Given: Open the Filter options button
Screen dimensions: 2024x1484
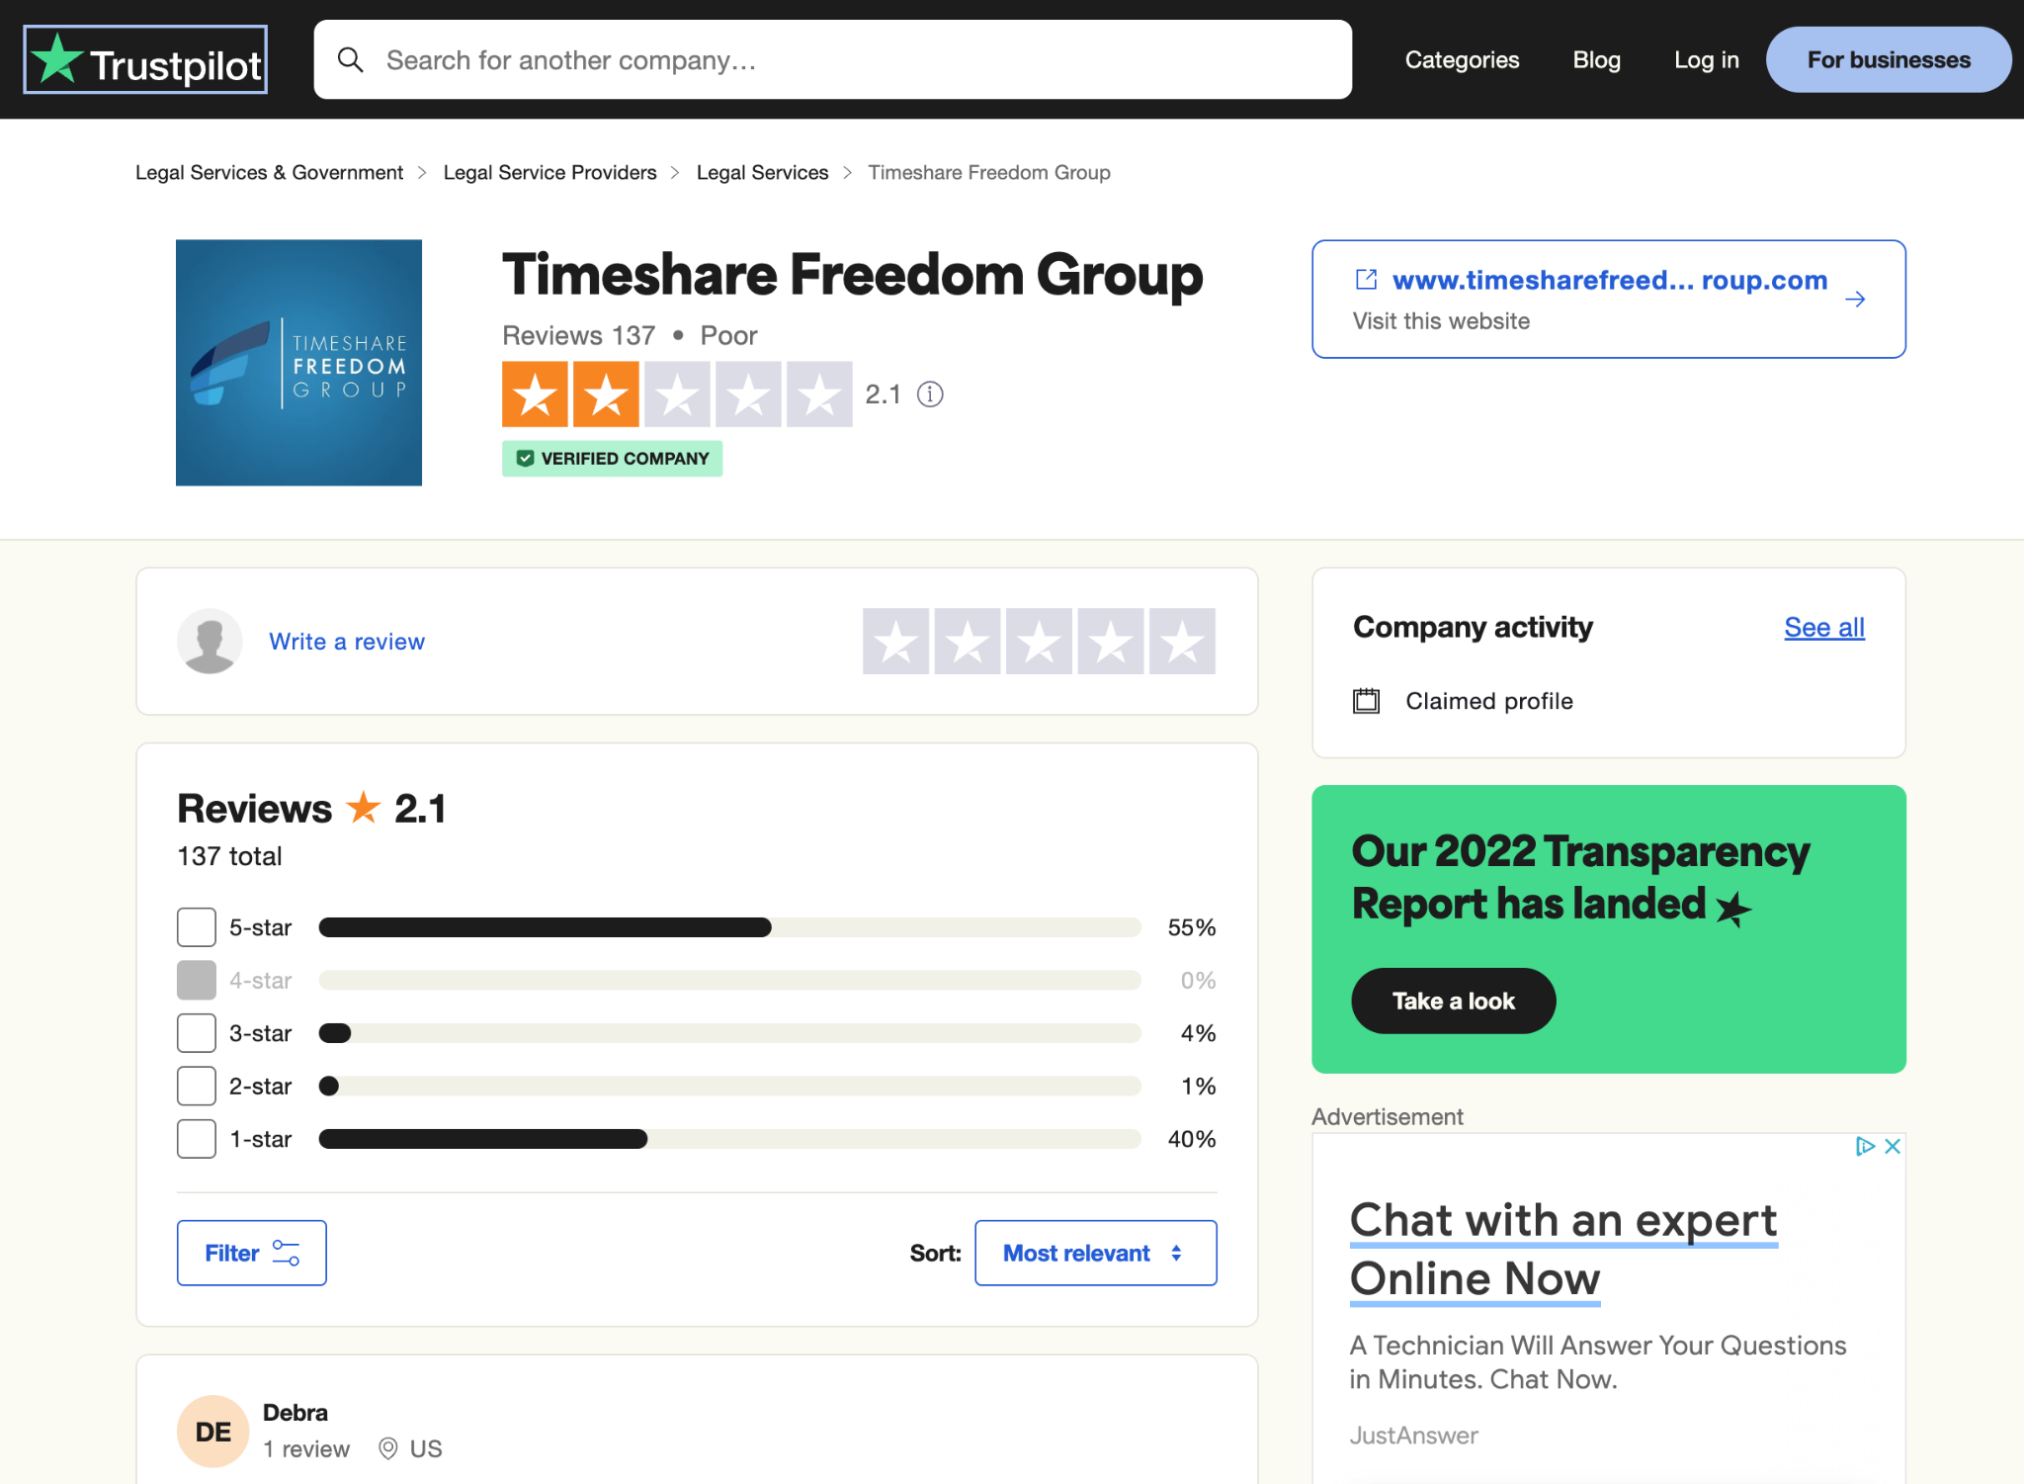Looking at the screenshot, I should [251, 1253].
